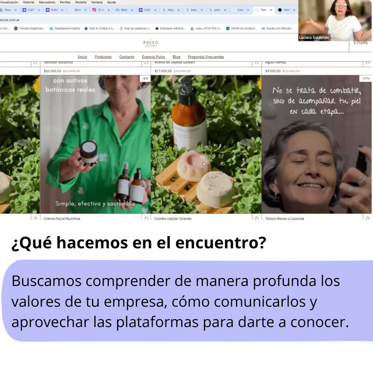The width and height of the screenshot is (373, 373).
Task: Open the macOS Marcadores menu
Action: pos(47,2)
